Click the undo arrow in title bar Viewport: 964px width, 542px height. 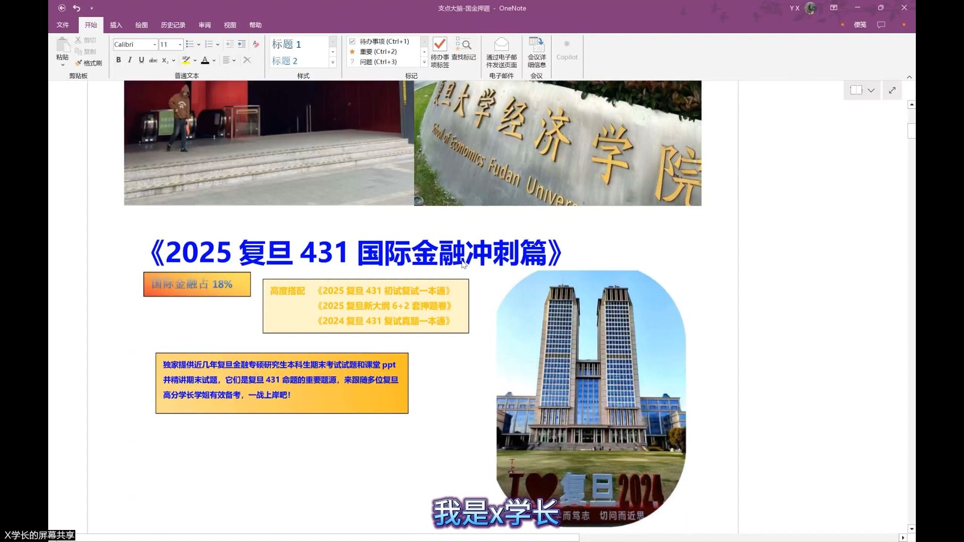(76, 8)
